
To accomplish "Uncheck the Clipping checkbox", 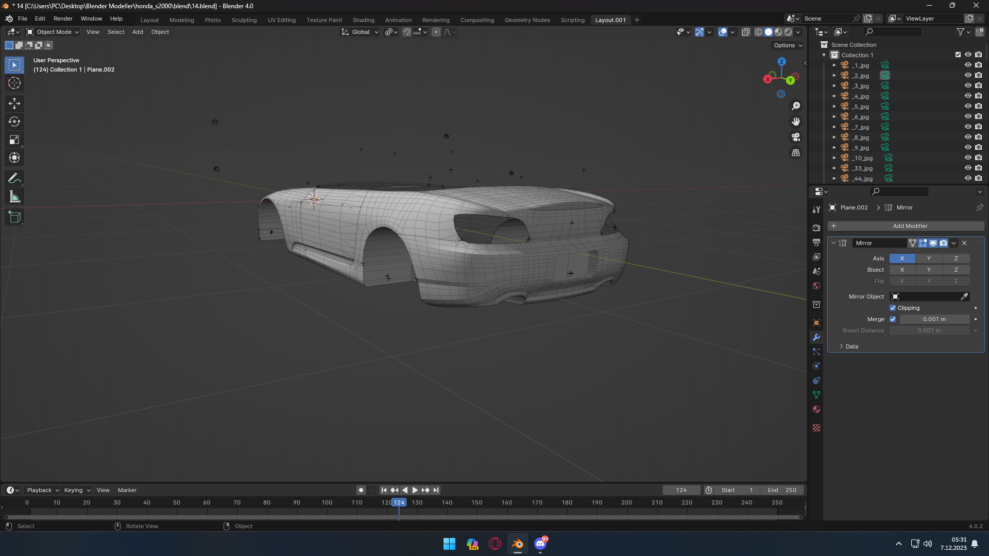I will click(x=893, y=308).
